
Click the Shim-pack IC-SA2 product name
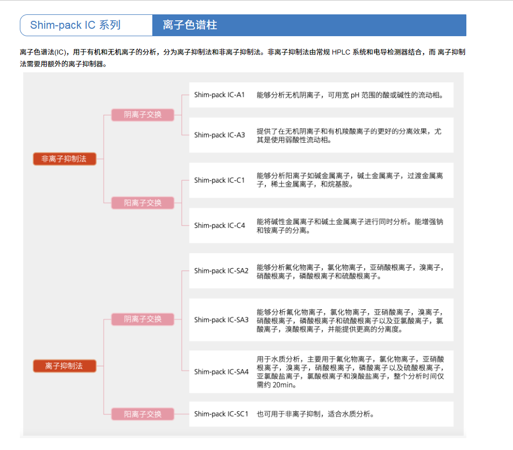(x=221, y=271)
